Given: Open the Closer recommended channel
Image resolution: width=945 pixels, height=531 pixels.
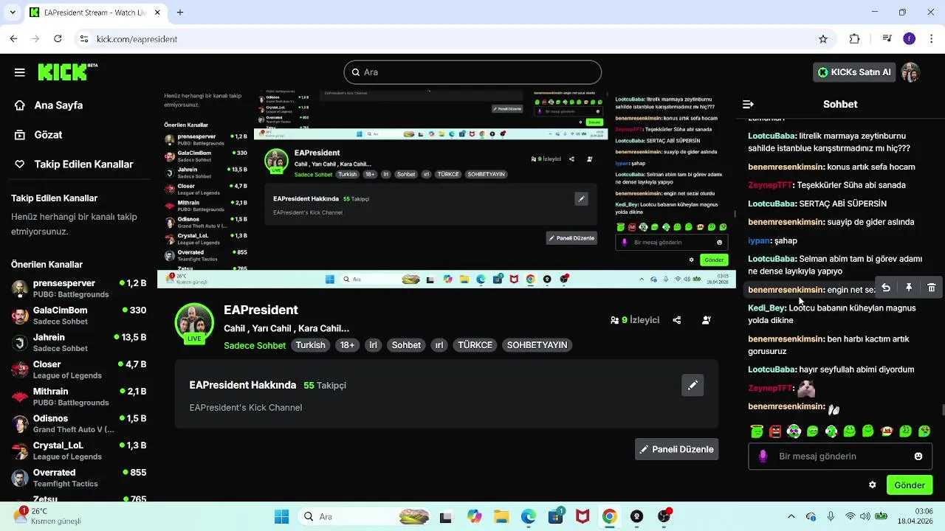Looking at the screenshot, I should pos(79,369).
